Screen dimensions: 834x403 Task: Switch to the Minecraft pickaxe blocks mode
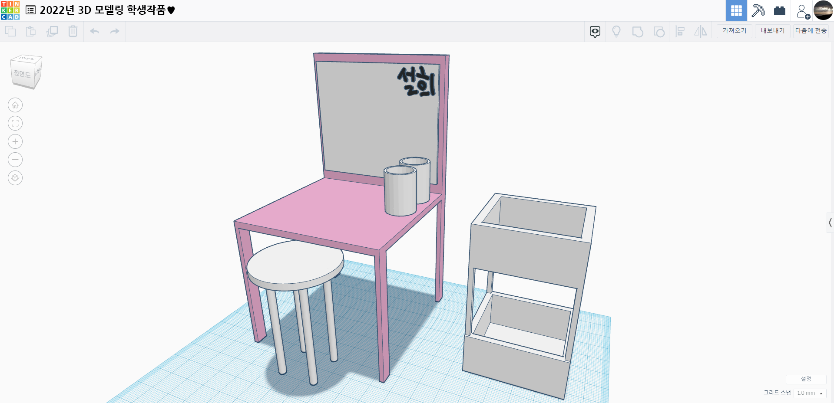tap(758, 10)
